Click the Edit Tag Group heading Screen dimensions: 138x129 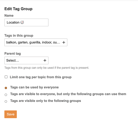point(18,9)
